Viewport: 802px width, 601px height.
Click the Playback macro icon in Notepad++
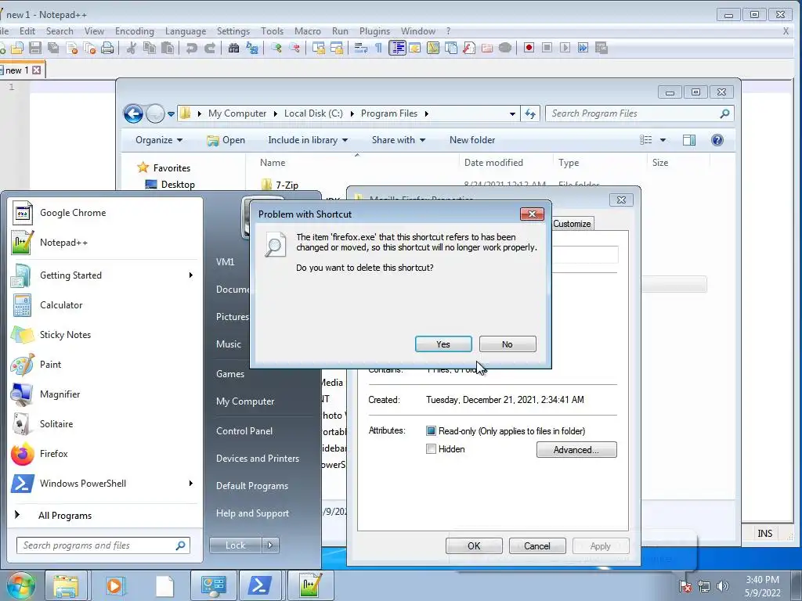[x=565, y=48]
